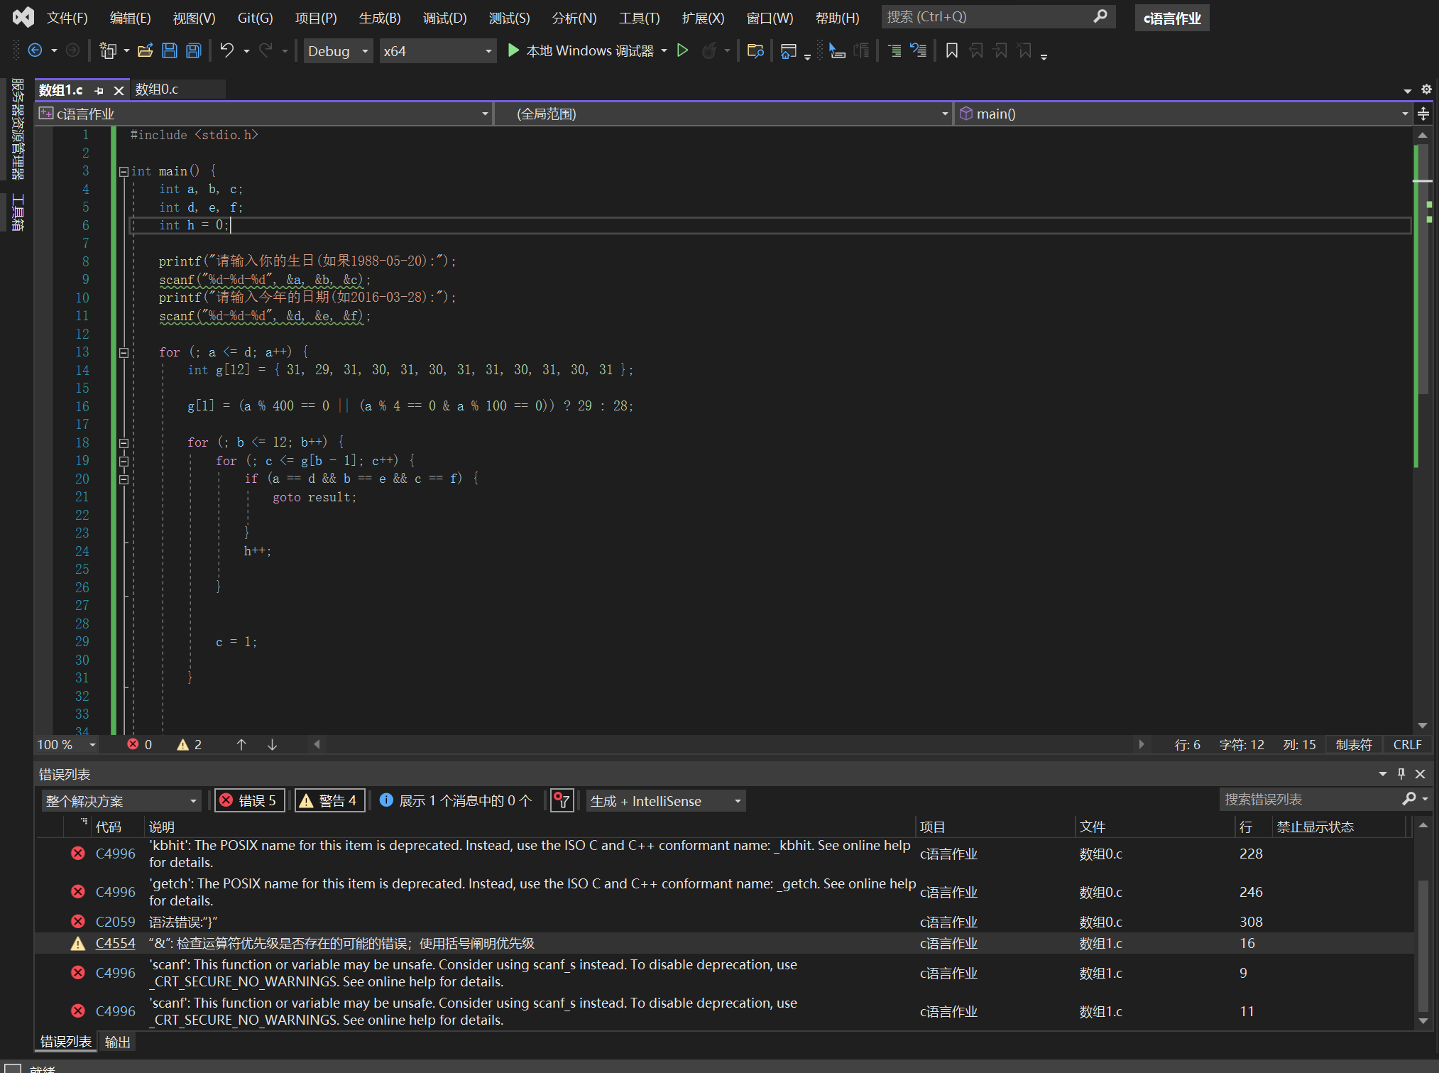This screenshot has height=1073, width=1439.
Task: Toggle the 警告 4 filter button
Action: click(x=330, y=800)
